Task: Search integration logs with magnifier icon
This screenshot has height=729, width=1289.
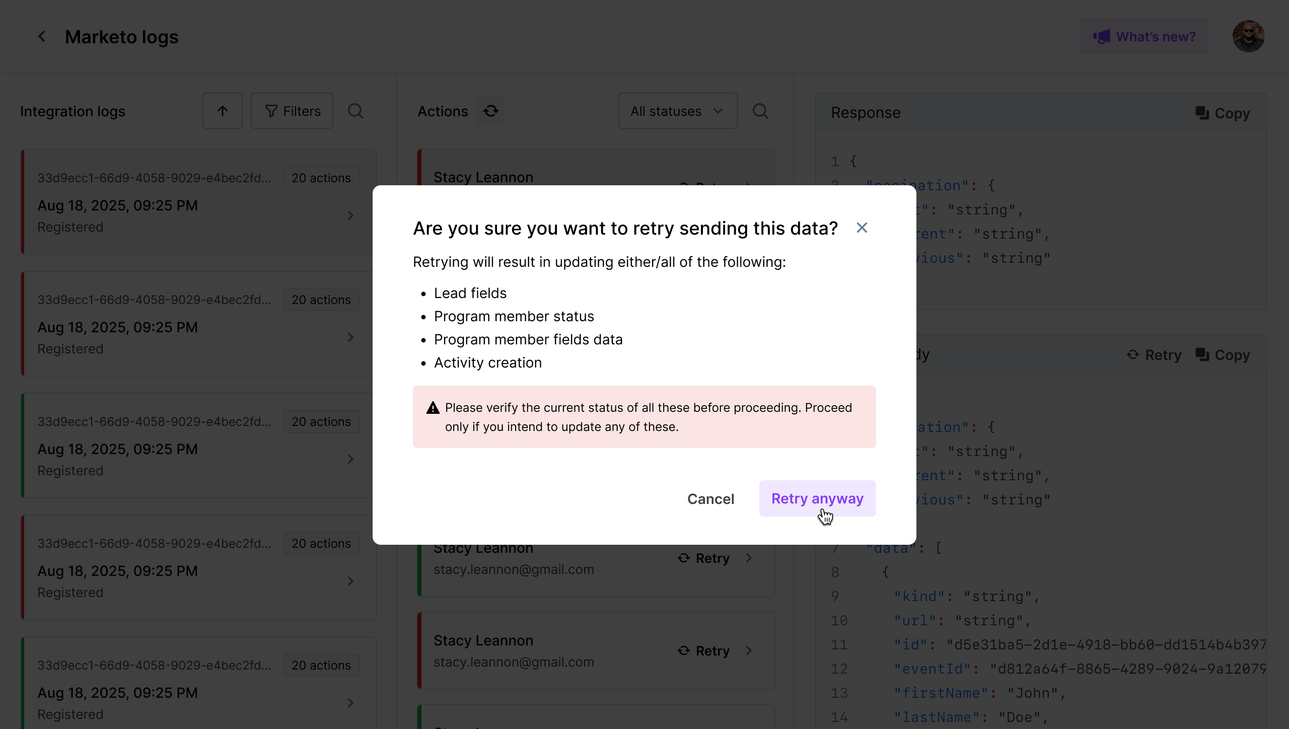Action: tap(355, 111)
